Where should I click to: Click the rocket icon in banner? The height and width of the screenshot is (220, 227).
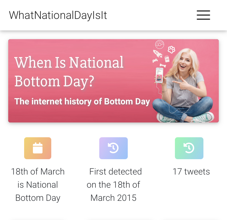(x=158, y=53)
